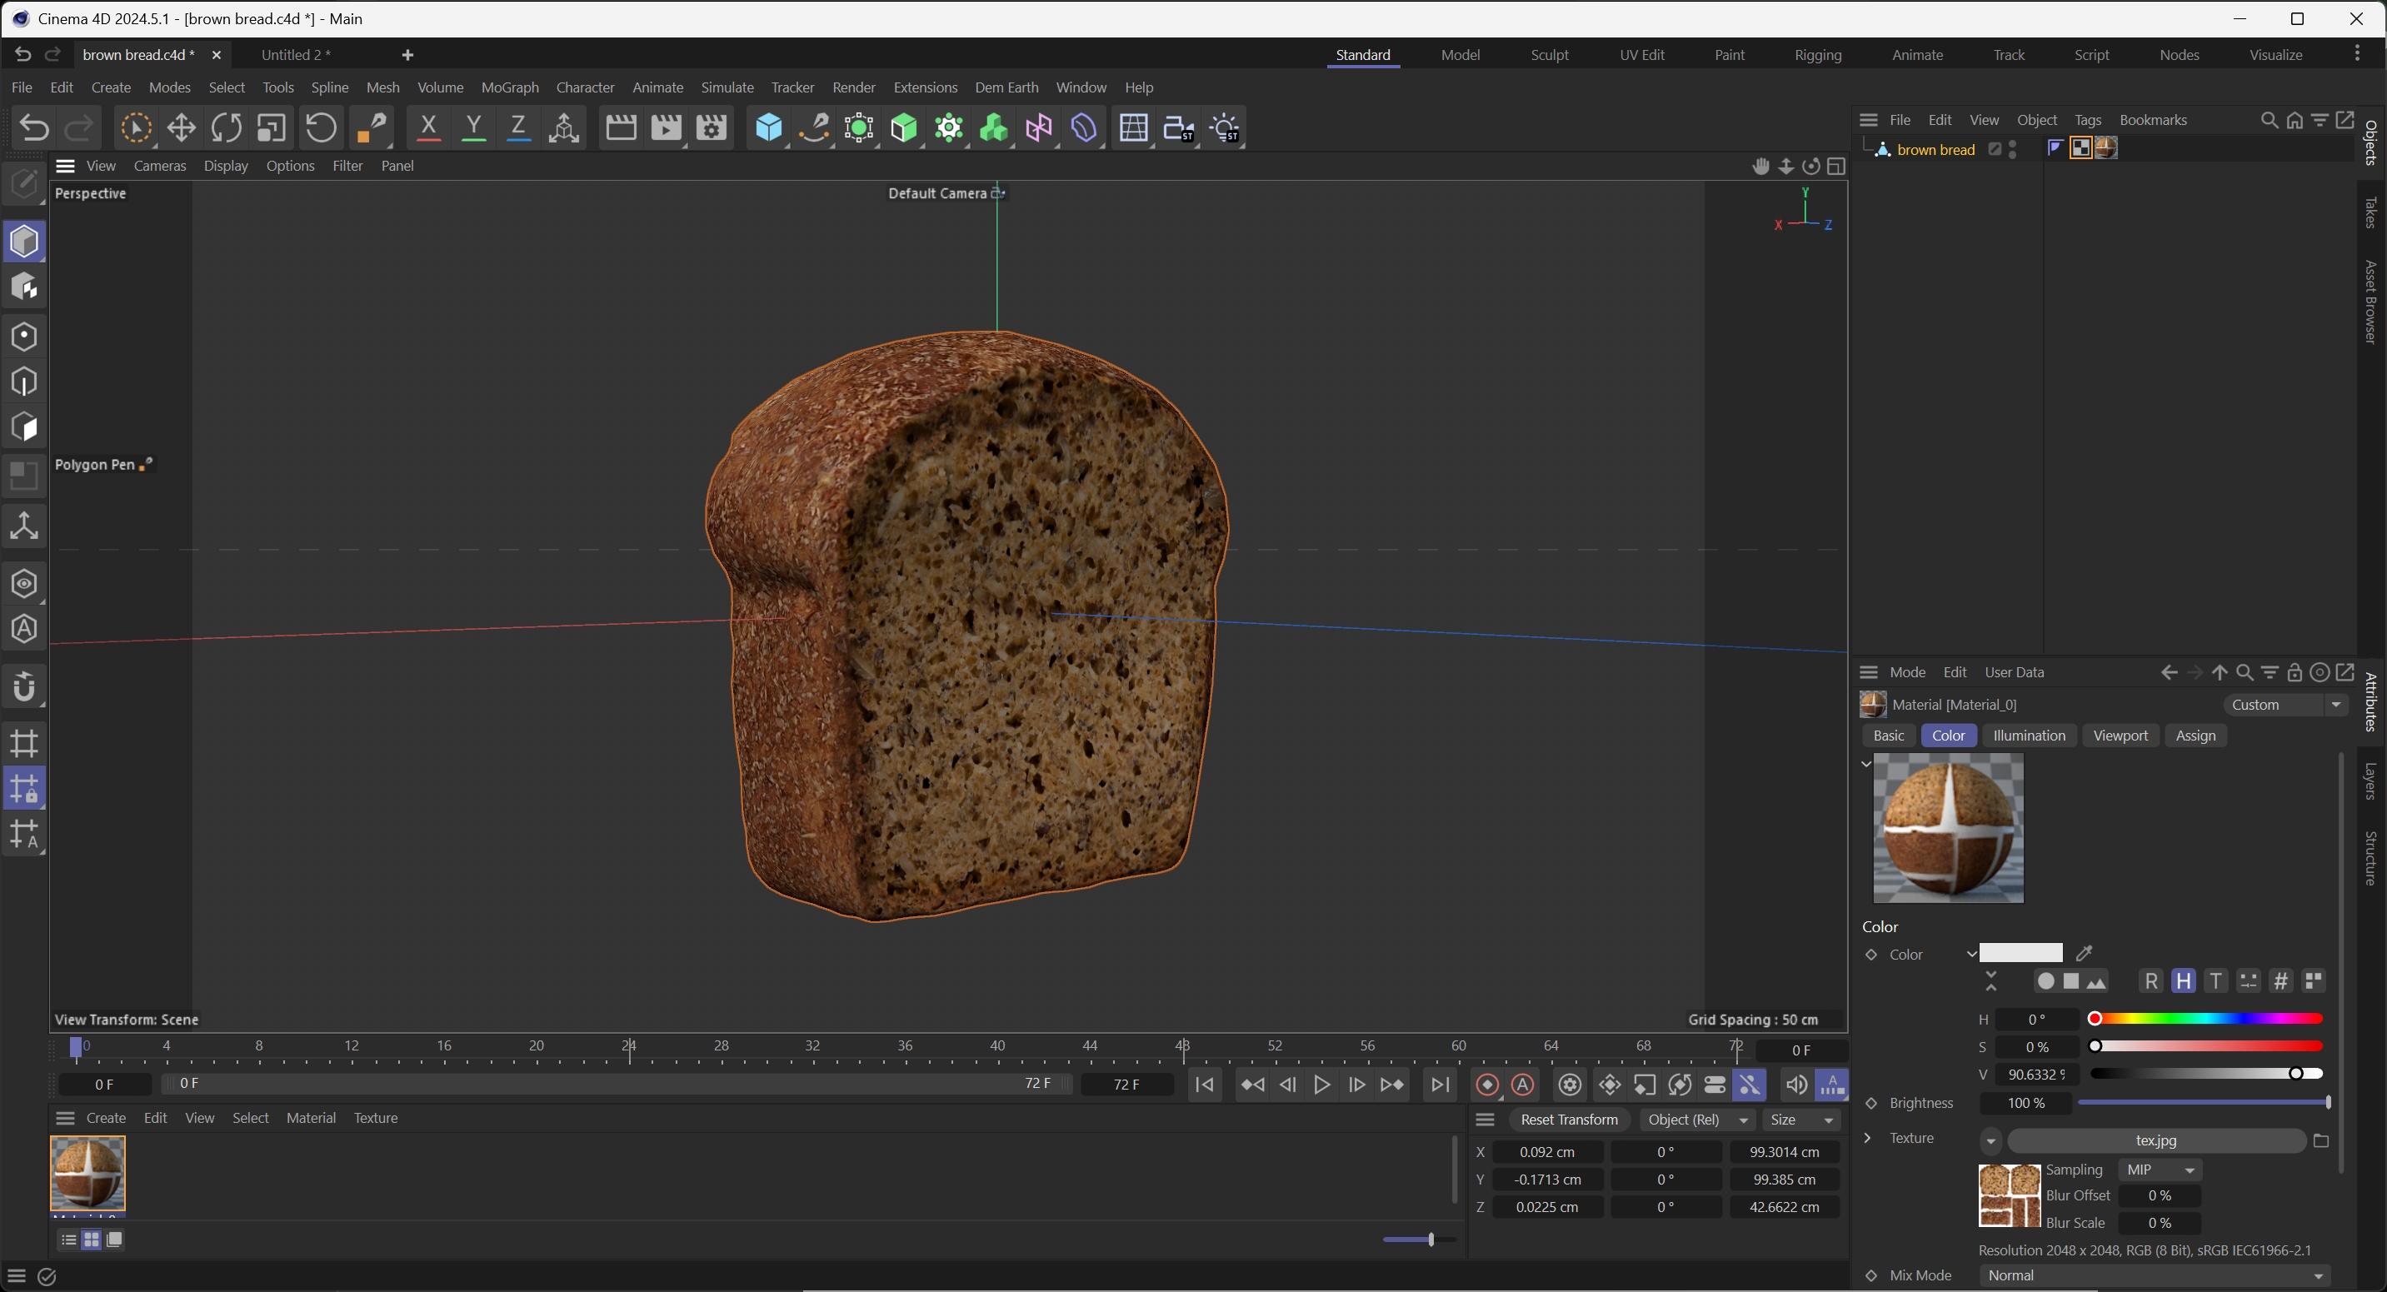This screenshot has height=1292, width=2387.
Task: Toggle the Y axis lock
Action: click(x=473, y=127)
